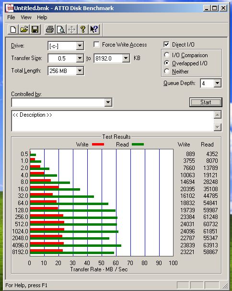This screenshot has height=291, width=232.
Task: Open the Controlled by combo box
Action: tap(62, 102)
